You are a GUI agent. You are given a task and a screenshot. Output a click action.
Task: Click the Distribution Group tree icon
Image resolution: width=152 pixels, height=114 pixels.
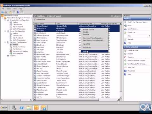(x=11, y=47)
